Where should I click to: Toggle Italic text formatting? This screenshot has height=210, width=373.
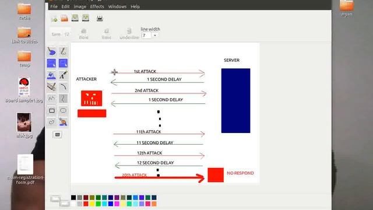click(x=106, y=34)
